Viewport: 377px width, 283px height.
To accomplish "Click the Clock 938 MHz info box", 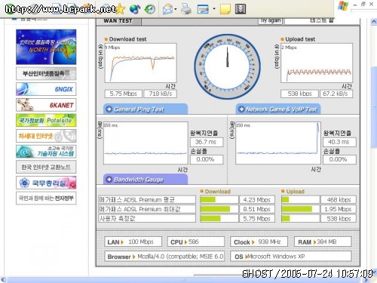I will [x=259, y=241].
